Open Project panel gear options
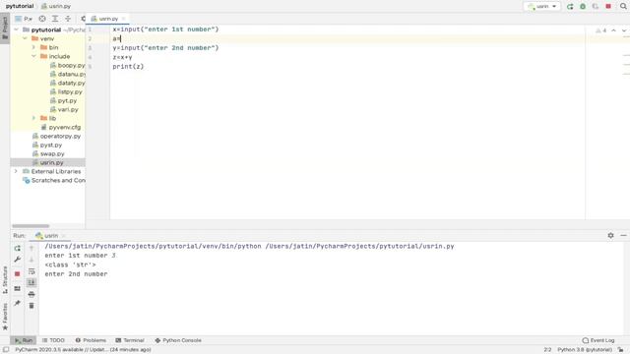 coord(83,19)
